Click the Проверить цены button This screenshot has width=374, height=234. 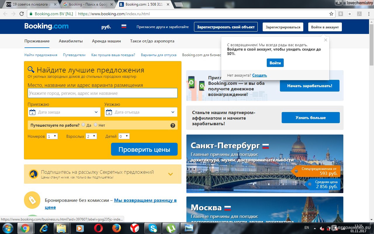[x=144, y=149]
